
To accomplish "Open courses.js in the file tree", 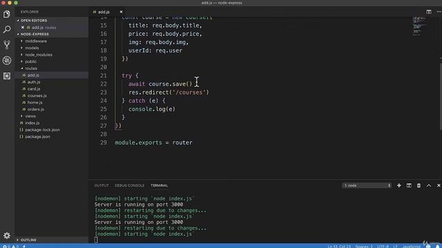I will (37, 96).
